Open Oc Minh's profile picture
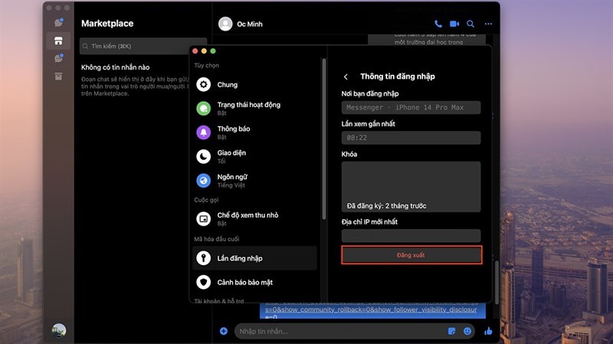The height and width of the screenshot is (344, 613). [x=225, y=24]
